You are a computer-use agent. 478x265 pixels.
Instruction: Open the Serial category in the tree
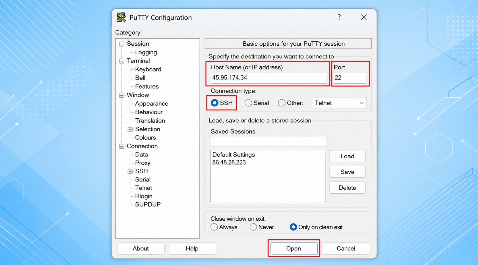143,179
